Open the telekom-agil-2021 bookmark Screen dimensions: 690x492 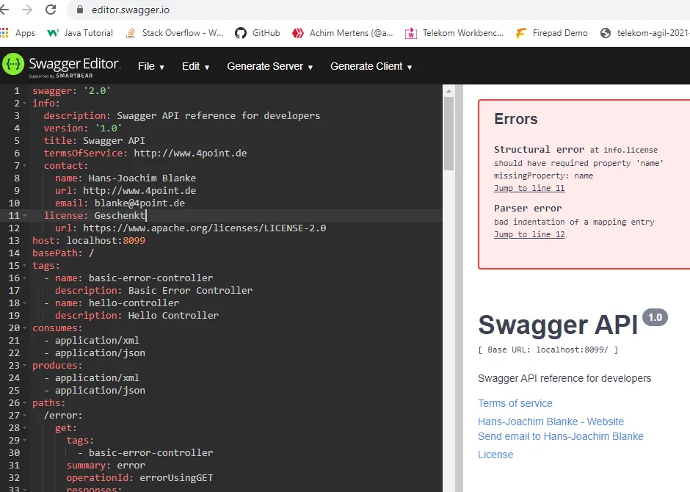(x=644, y=33)
